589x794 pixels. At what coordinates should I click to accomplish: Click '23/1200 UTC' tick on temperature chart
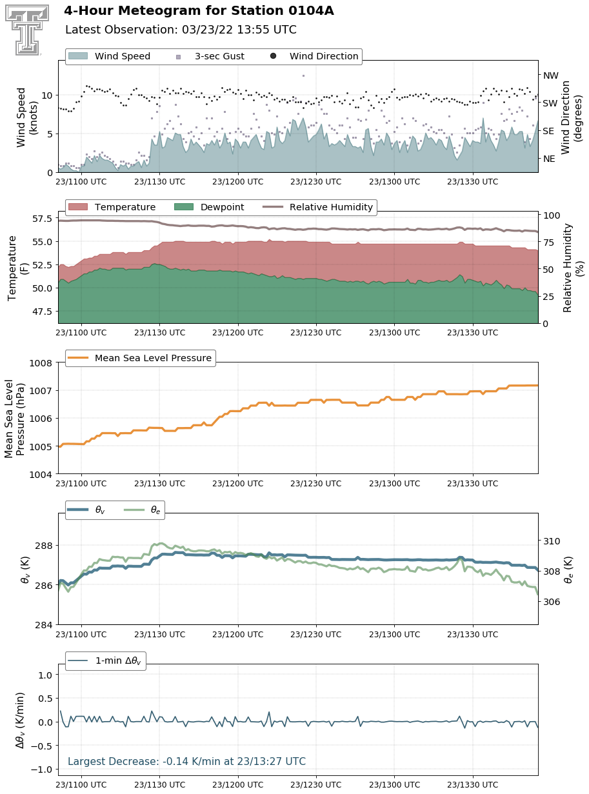[238, 333]
